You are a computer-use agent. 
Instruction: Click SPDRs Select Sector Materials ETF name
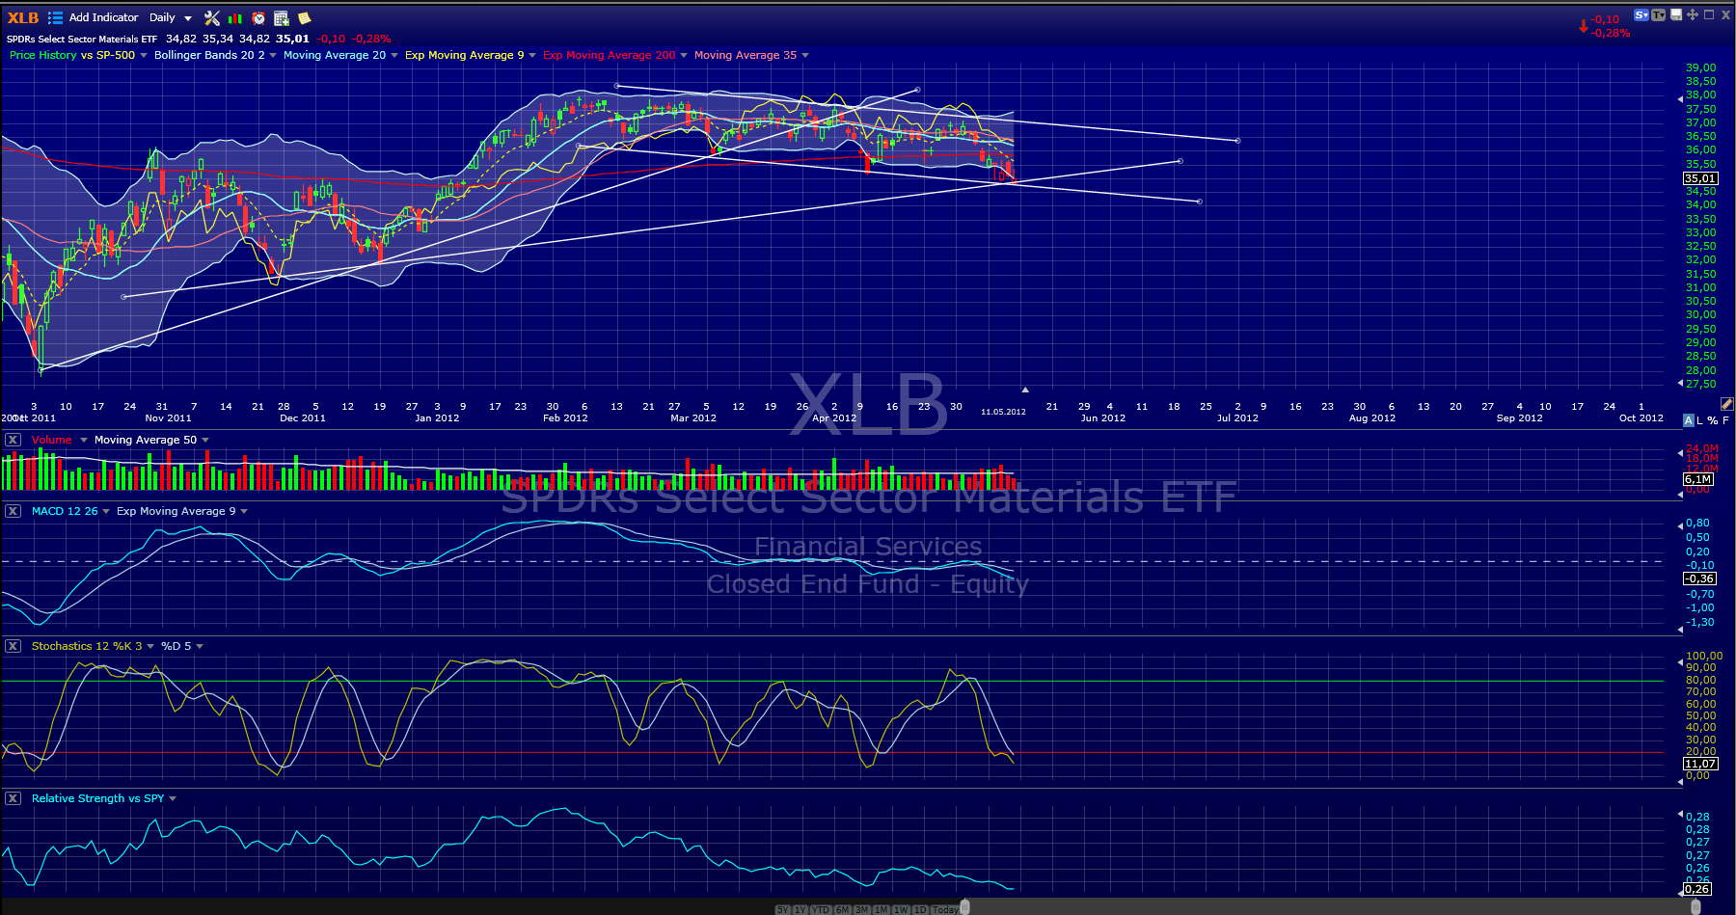click(x=82, y=40)
